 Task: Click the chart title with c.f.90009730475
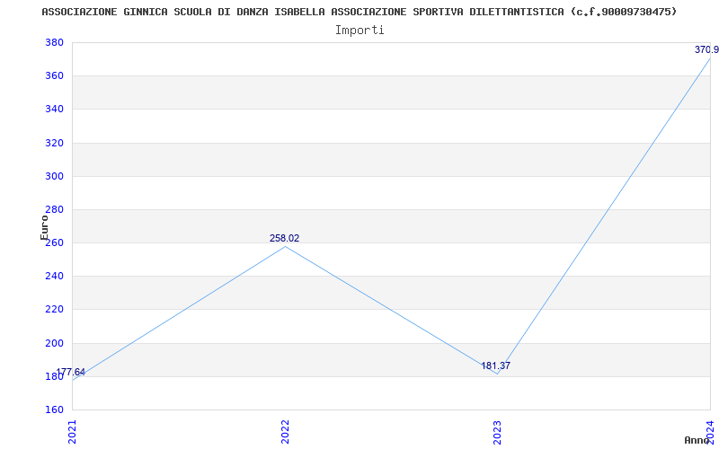click(359, 12)
